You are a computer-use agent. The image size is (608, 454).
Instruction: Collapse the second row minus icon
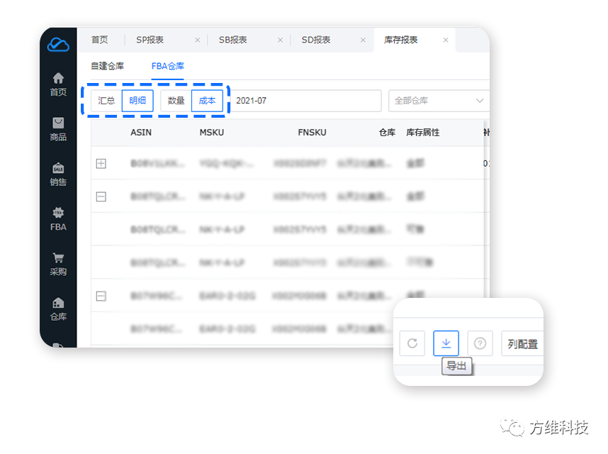tap(101, 196)
